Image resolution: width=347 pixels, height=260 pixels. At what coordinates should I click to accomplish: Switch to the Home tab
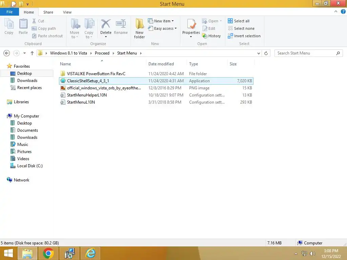[29, 12]
